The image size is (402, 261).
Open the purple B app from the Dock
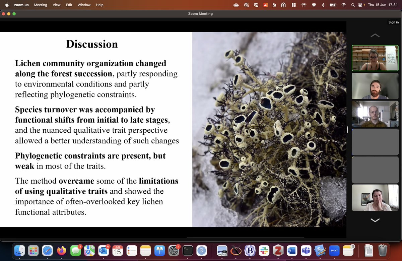pyautogui.click(x=250, y=250)
